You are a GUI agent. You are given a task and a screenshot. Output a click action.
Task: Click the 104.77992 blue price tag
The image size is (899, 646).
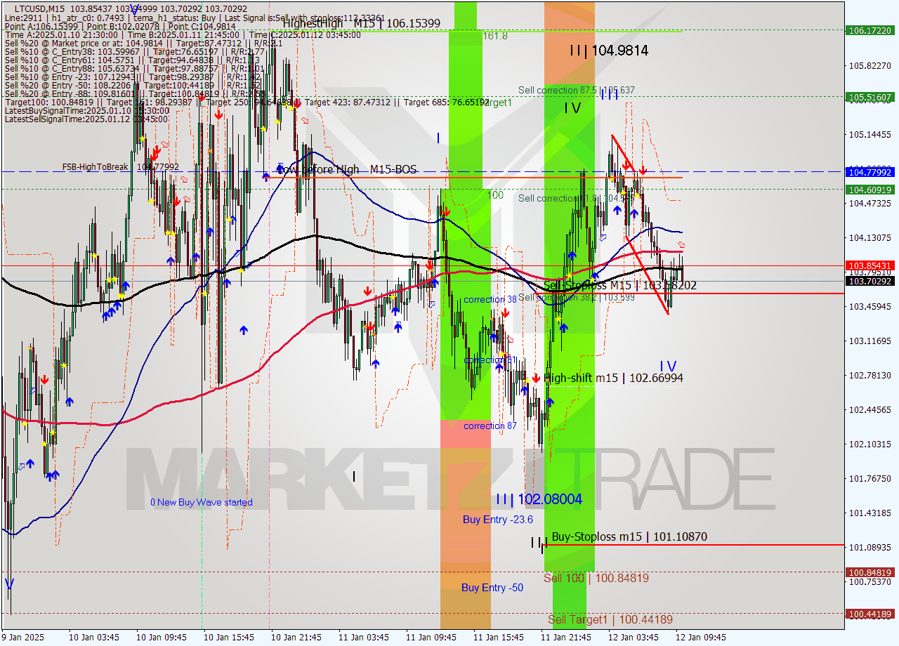tap(870, 171)
